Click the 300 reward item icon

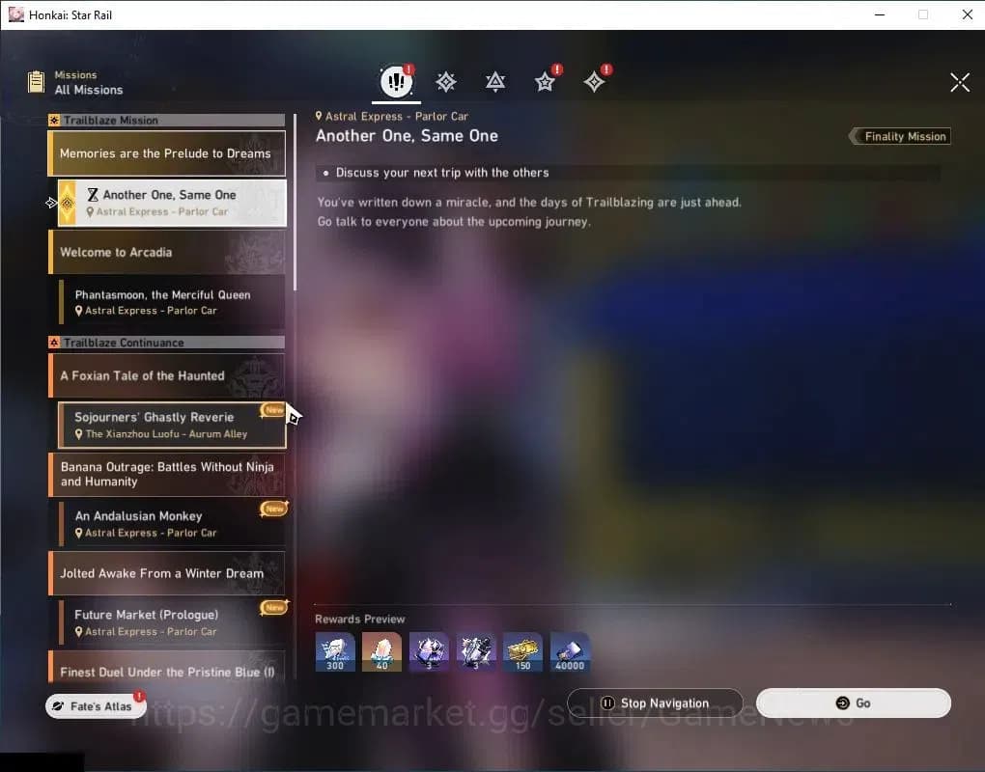click(335, 651)
